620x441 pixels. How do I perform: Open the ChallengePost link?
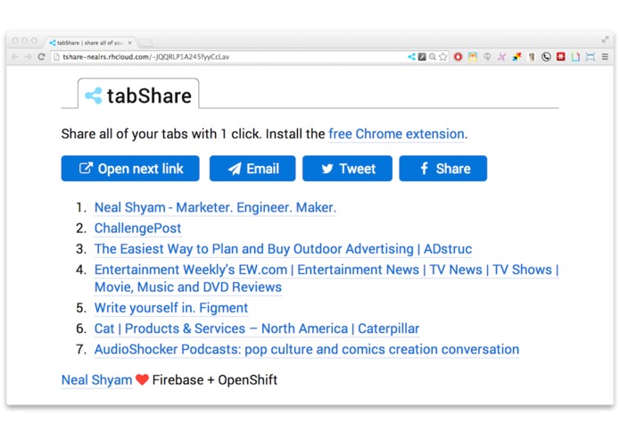[137, 229]
